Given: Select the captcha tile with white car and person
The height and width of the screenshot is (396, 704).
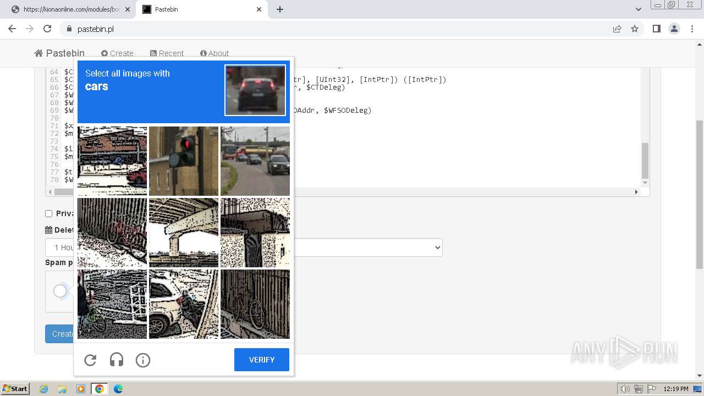Looking at the screenshot, I should coord(184,304).
